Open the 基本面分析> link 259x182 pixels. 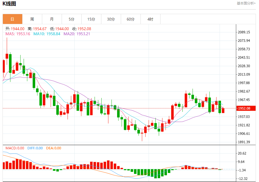(x=246, y=3)
